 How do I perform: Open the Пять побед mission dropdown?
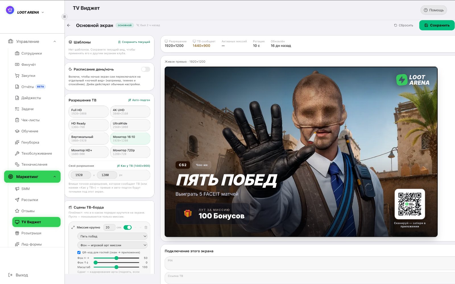[113, 236]
